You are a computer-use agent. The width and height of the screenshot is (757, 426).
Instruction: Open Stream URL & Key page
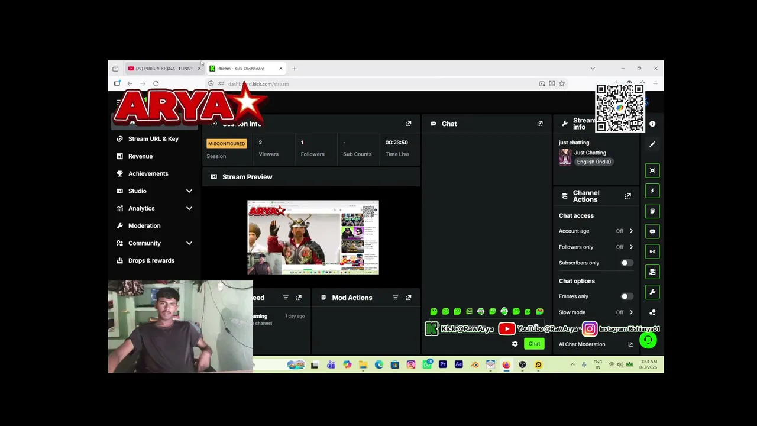[154, 139]
